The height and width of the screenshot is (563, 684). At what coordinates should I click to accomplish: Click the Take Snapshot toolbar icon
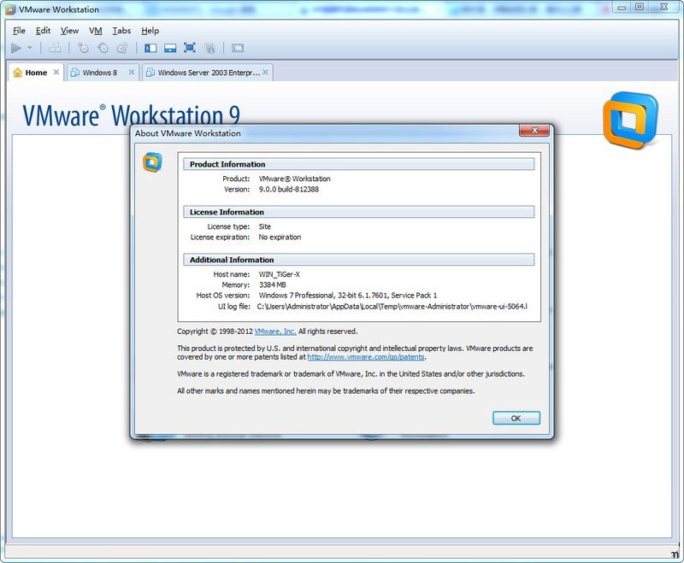coord(83,49)
